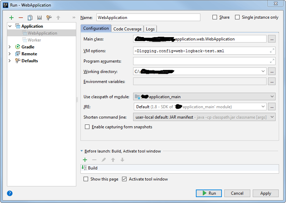Image resolution: width=286 pixels, height=203 pixels.
Task: Expand Program arguments field editor
Action: pyautogui.click(x=272, y=61)
